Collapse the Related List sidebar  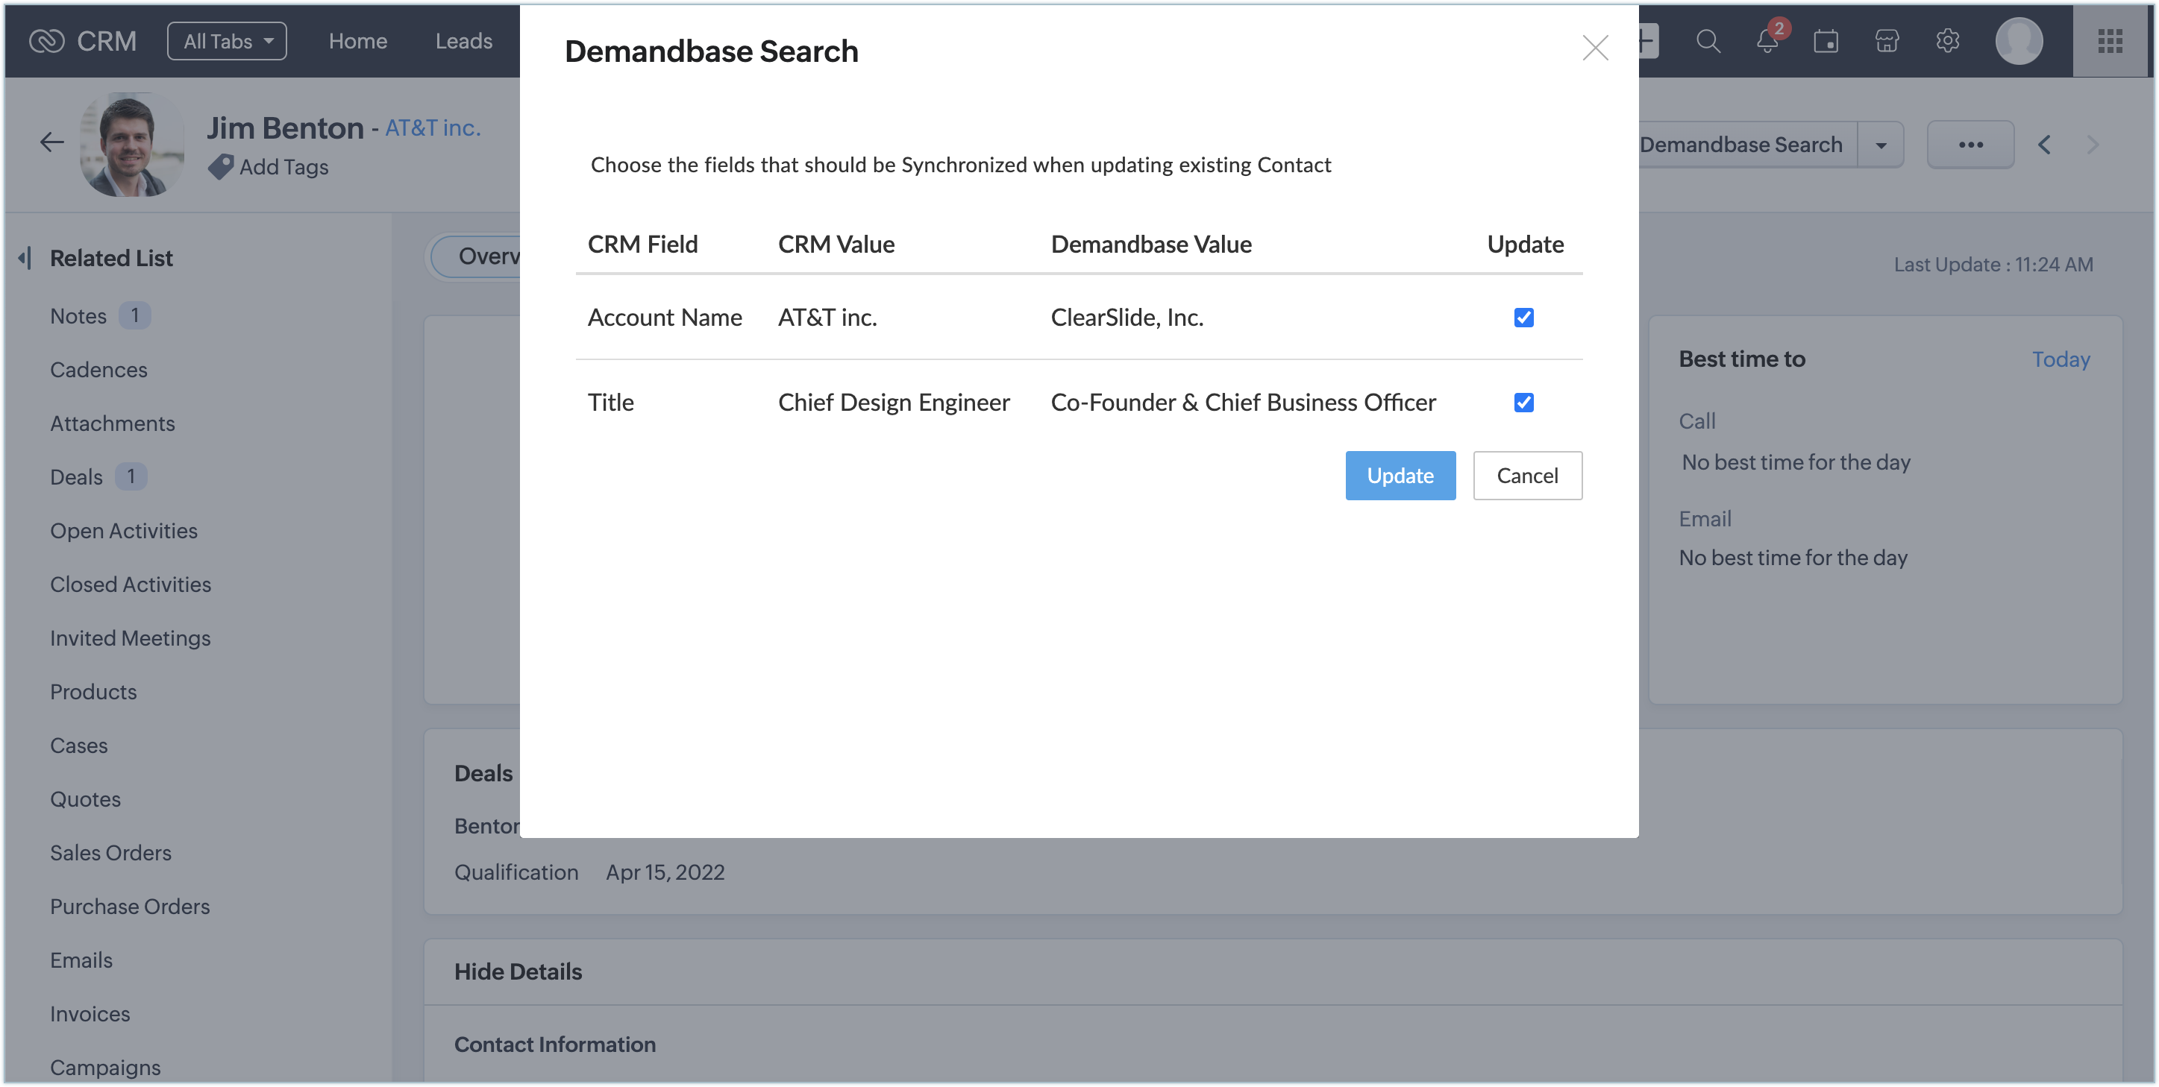(25, 258)
